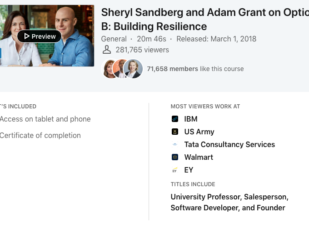Click the Walmart logo icon

tap(175, 157)
